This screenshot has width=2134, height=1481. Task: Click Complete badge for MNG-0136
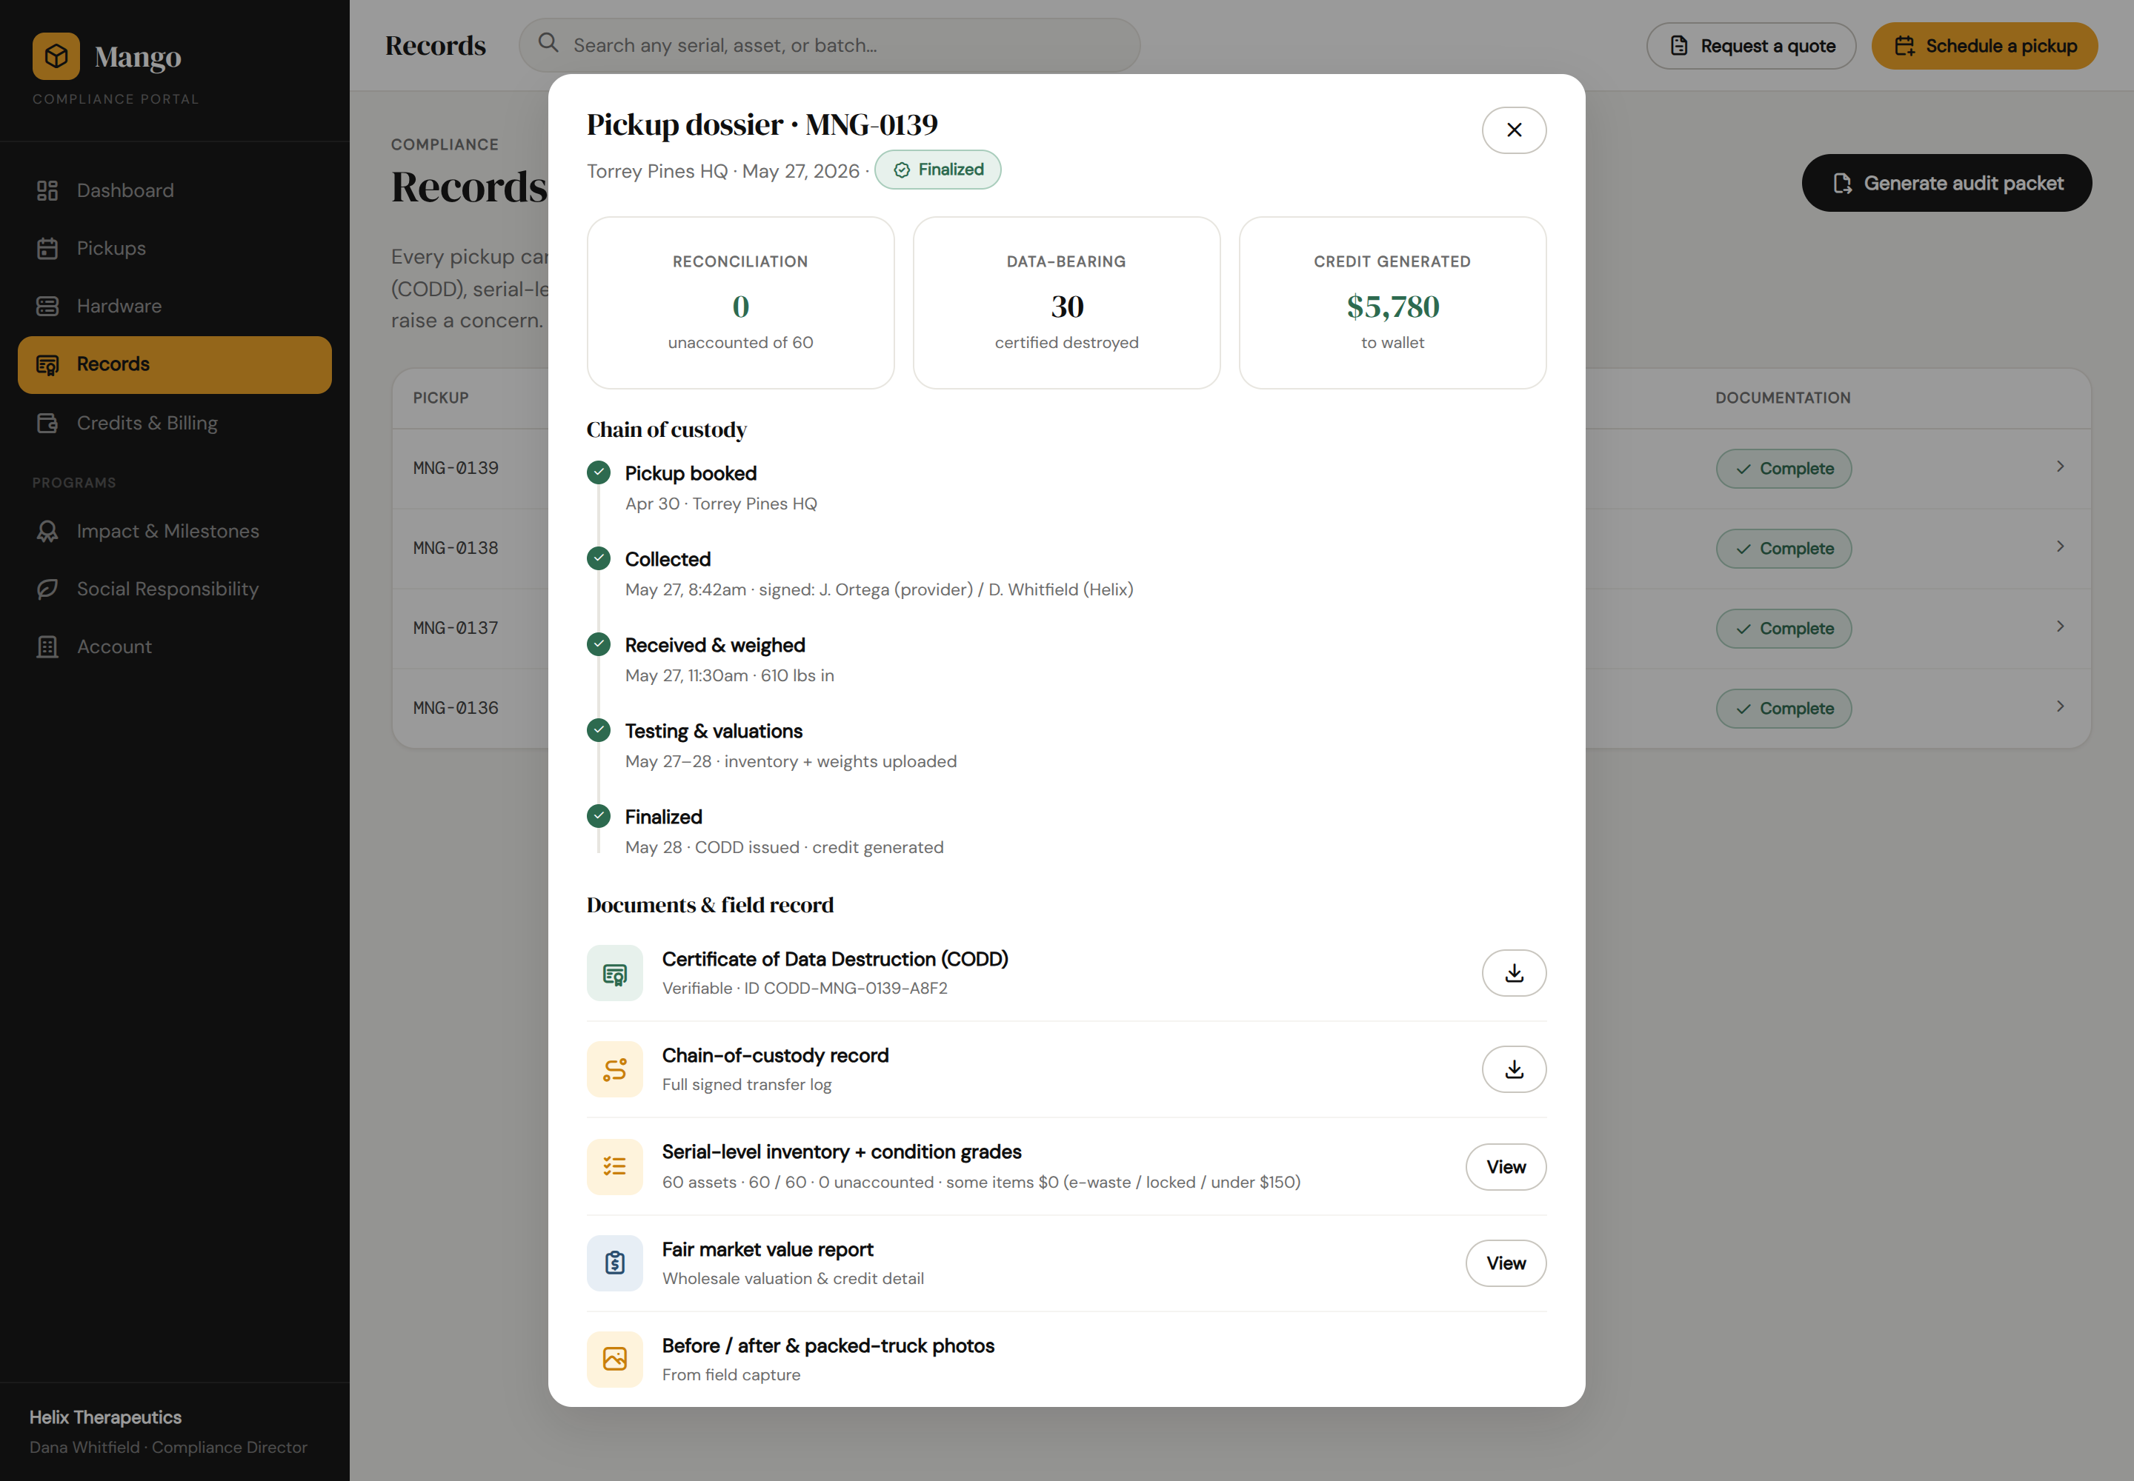pyautogui.click(x=1783, y=708)
